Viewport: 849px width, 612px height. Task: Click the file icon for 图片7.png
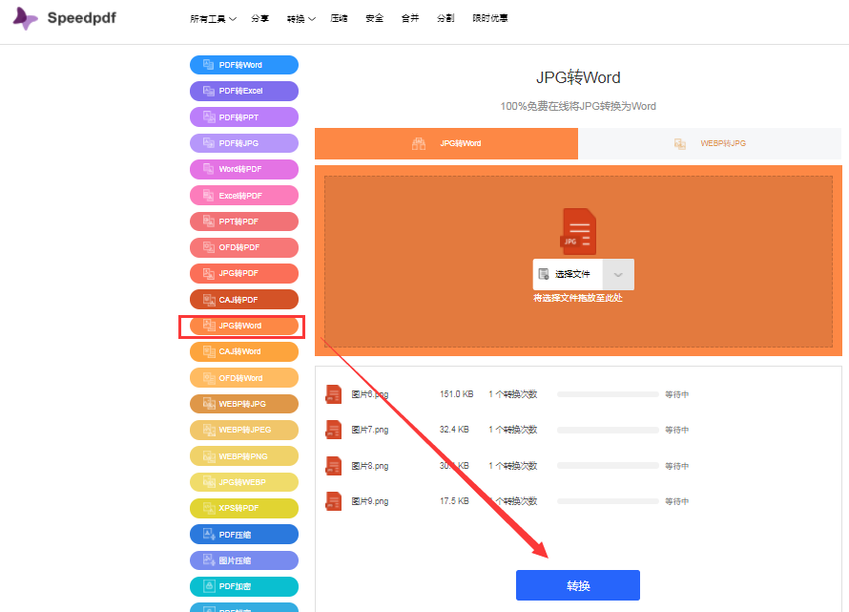(334, 430)
